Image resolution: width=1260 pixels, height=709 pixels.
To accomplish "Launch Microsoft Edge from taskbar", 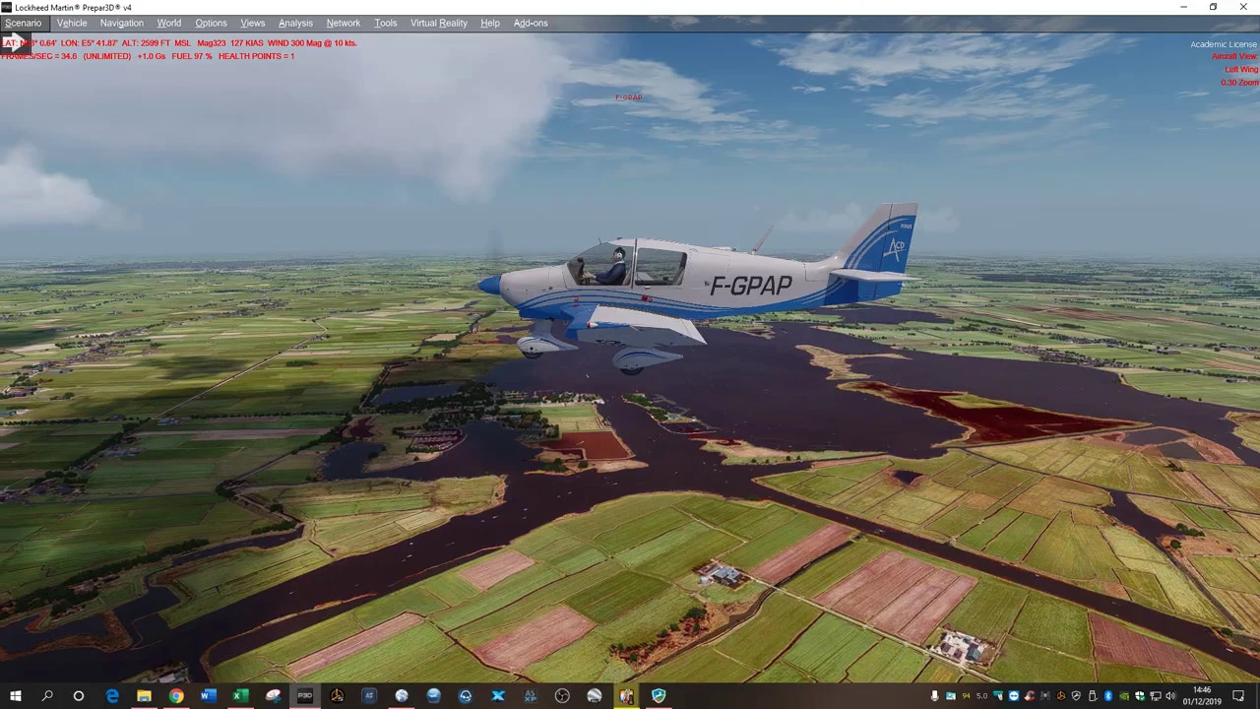I will click(x=111, y=697).
